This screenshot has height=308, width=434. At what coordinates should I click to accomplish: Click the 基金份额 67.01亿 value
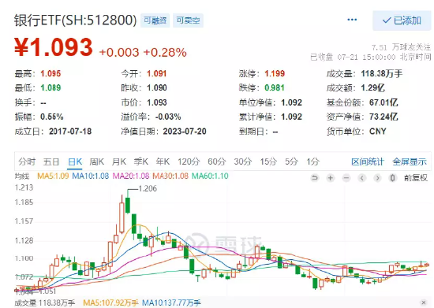pos(383,102)
